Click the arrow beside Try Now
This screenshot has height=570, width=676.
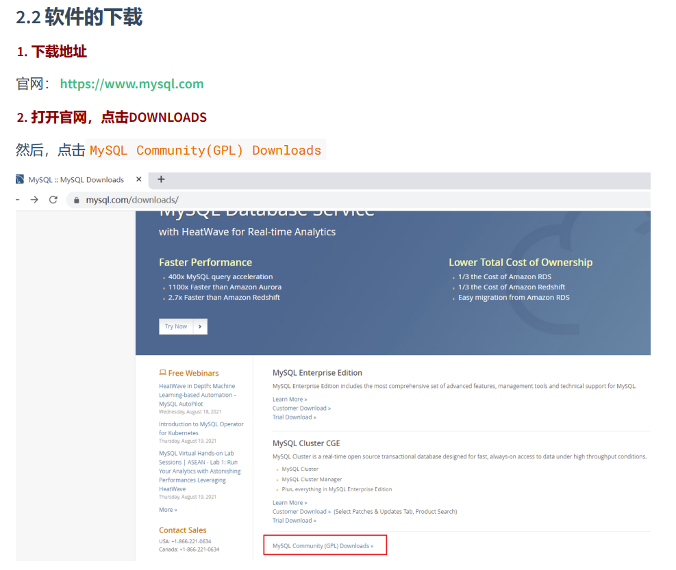(200, 326)
